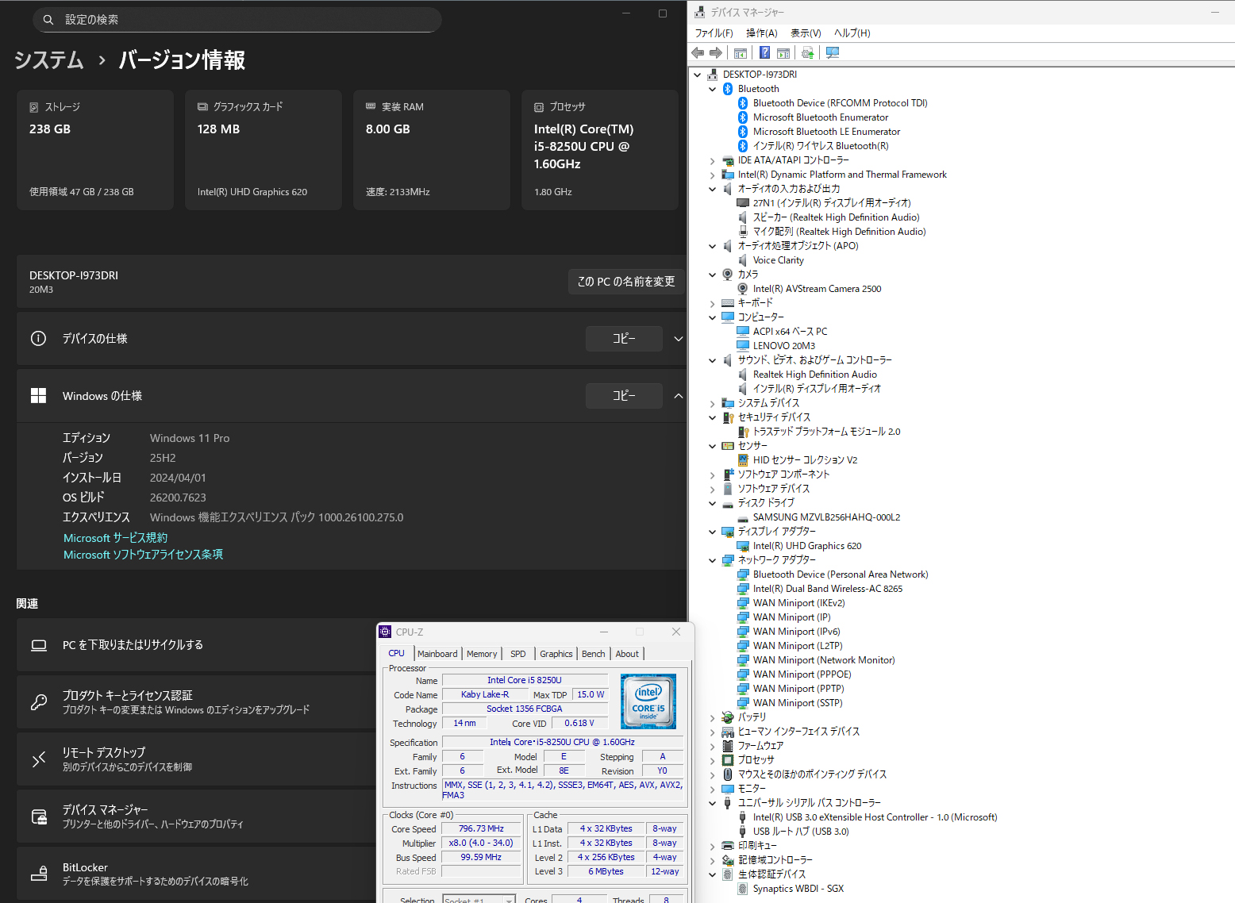Select the Intel UHD Graphics 620 display adapter

[x=806, y=546]
